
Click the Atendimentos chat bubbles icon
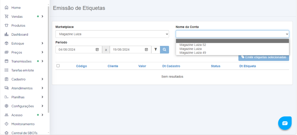pyautogui.click(x=6, y=88)
